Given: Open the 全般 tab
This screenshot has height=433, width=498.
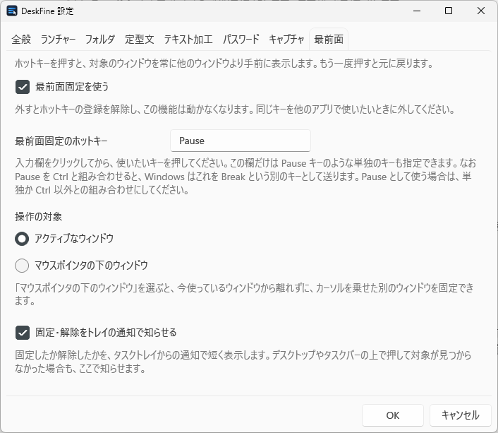Looking at the screenshot, I should (x=21, y=40).
